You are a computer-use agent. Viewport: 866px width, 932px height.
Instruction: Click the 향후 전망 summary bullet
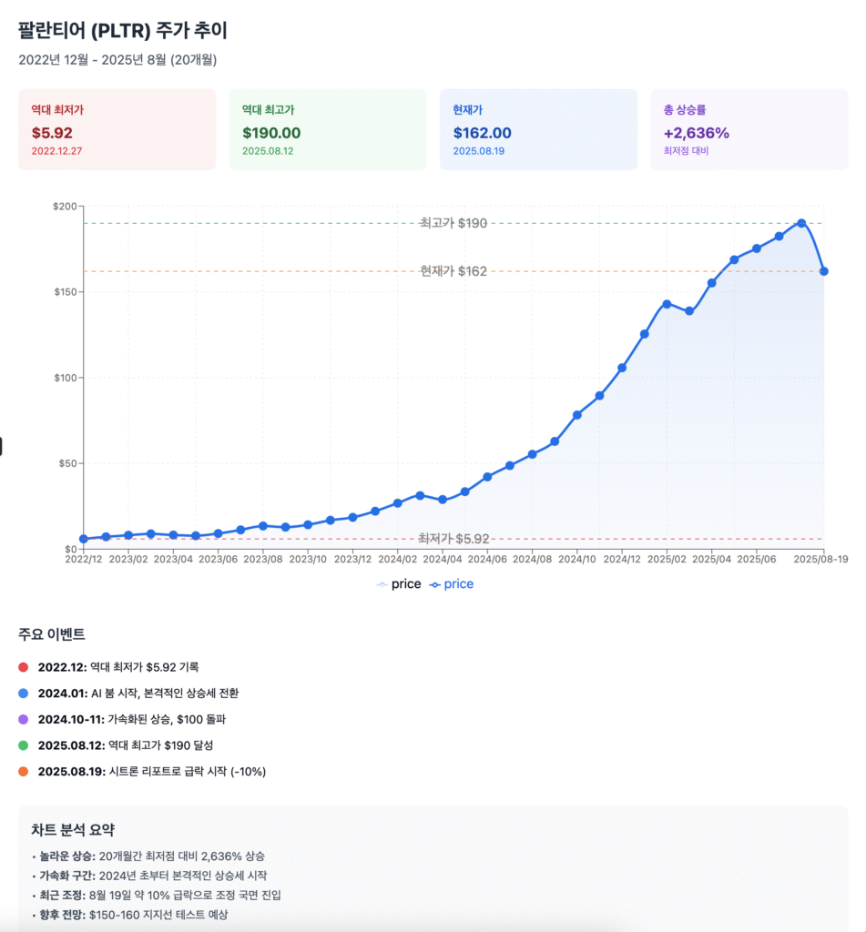(x=130, y=915)
